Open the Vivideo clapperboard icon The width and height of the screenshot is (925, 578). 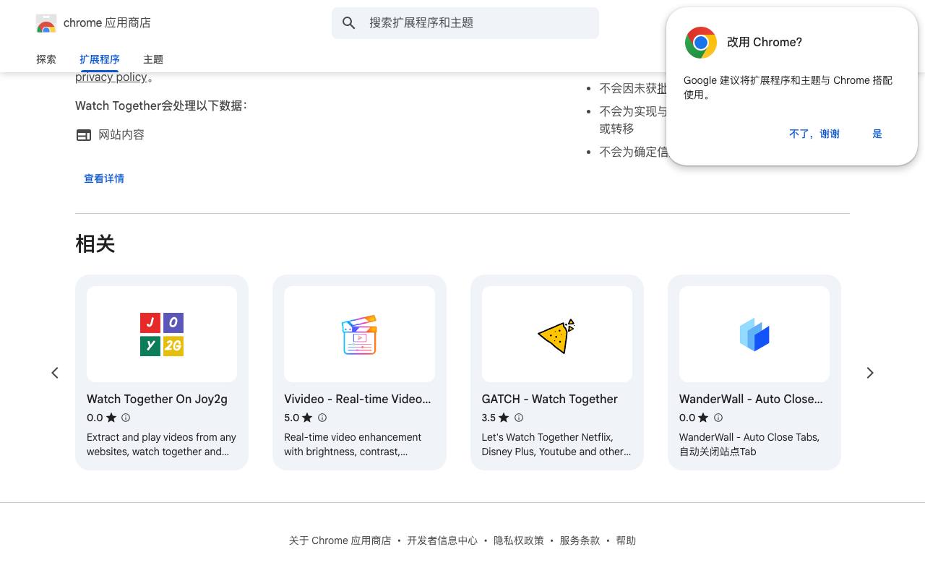coord(359,335)
